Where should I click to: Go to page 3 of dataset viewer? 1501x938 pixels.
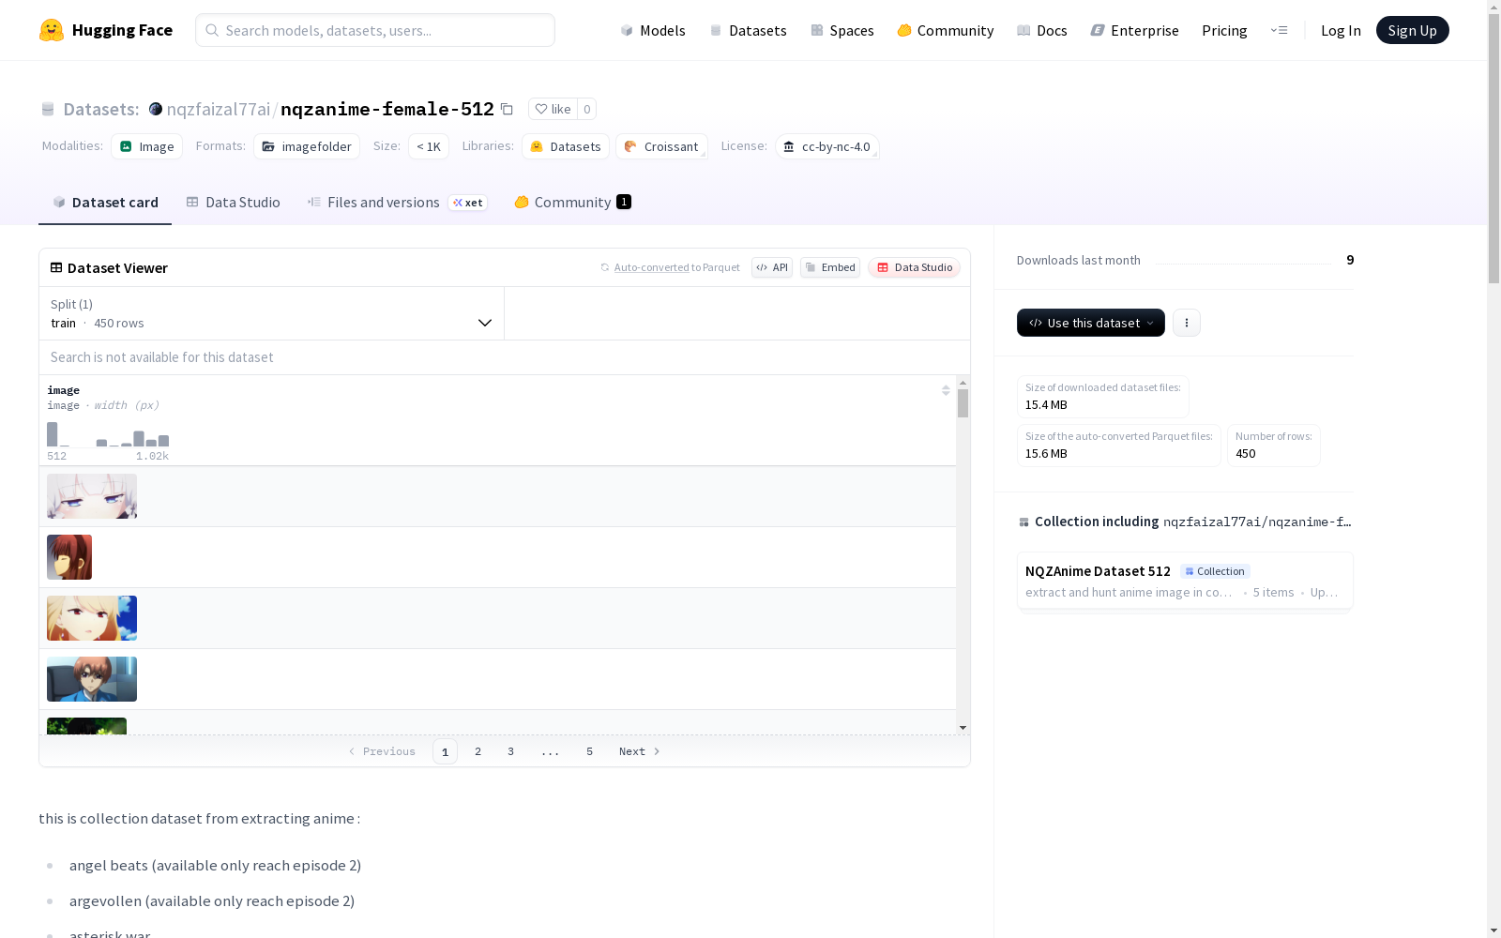tap(510, 751)
